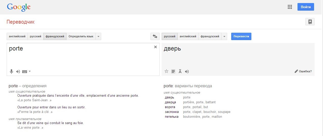The width and height of the screenshot is (323, 136).
Task: Show transliteration with the Ä icon
Action: 180,72
